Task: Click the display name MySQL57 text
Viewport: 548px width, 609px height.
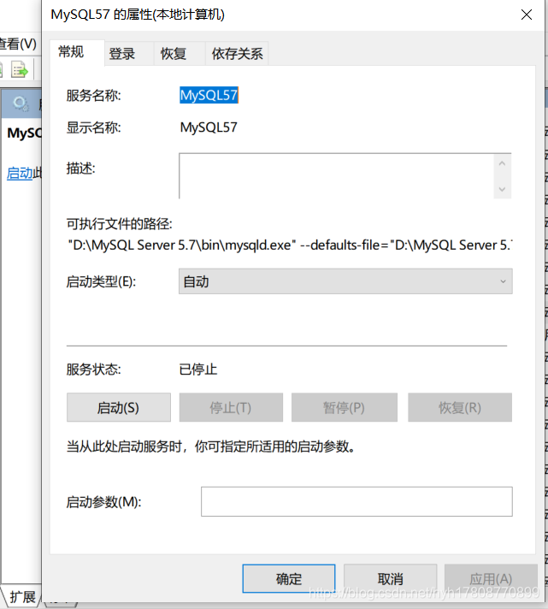Action: click(x=209, y=127)
